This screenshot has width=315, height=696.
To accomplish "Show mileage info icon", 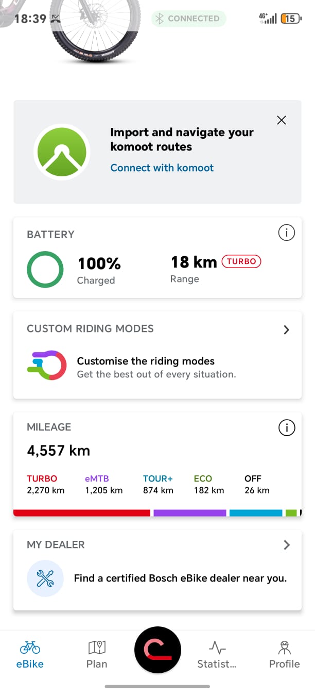I will coord(286,427).
